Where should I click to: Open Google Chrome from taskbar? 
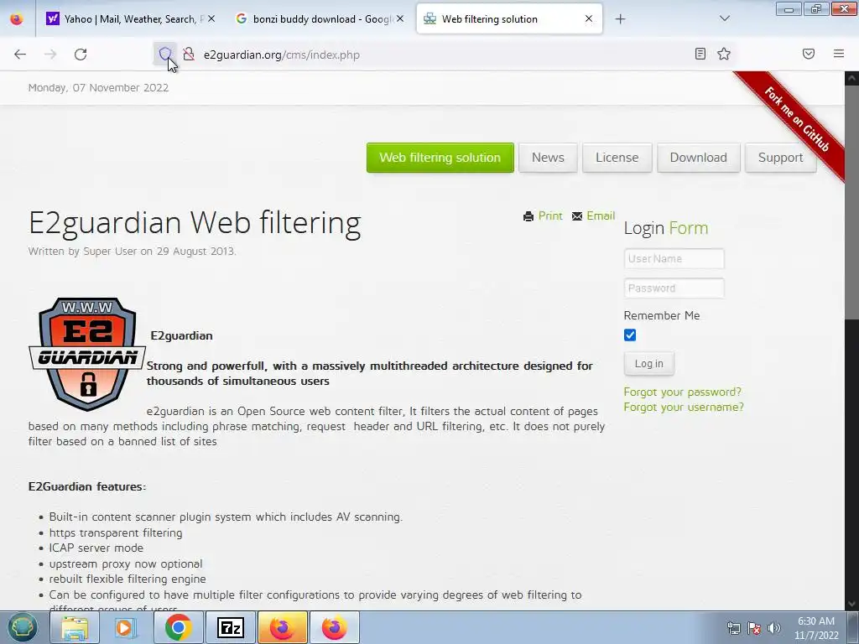coord(178,627)
